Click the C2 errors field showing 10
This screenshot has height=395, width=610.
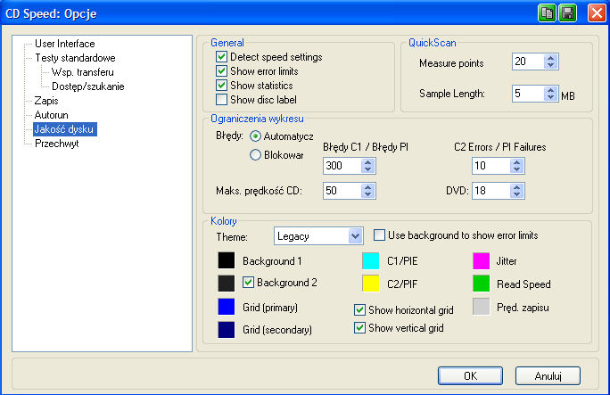(x=491, y=166)
